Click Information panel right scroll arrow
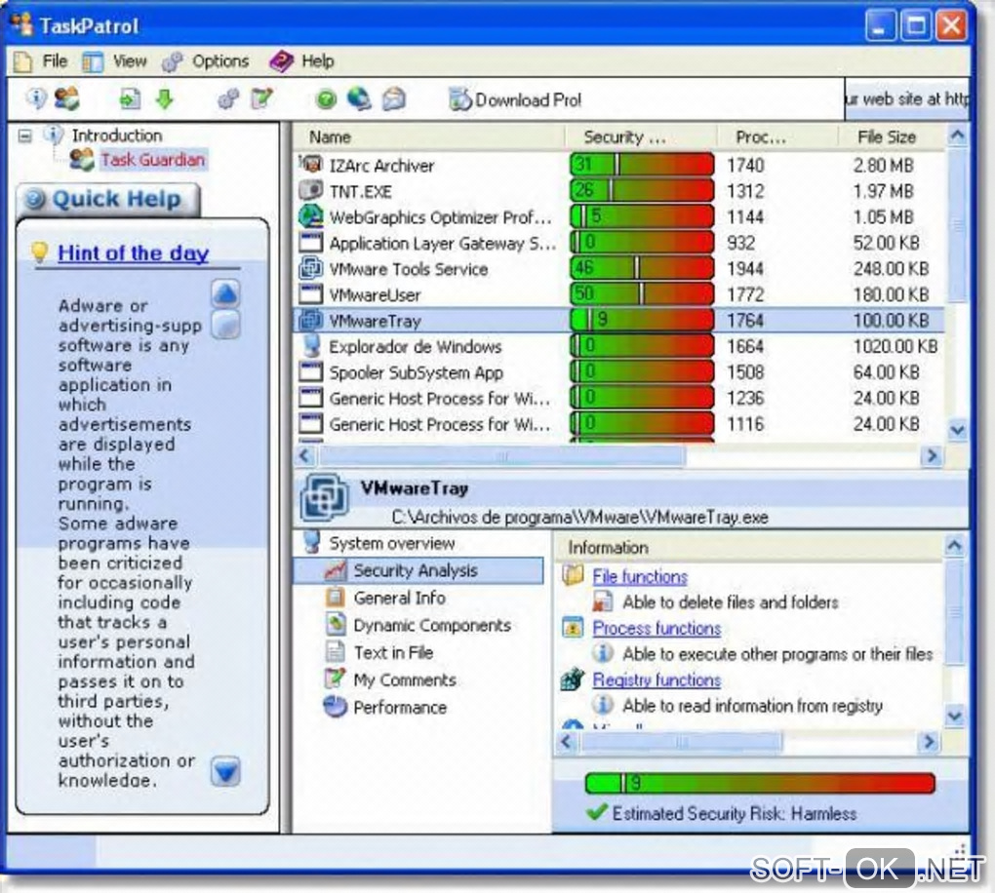Screen dimensions: 995x893 (x=930, y=742)
